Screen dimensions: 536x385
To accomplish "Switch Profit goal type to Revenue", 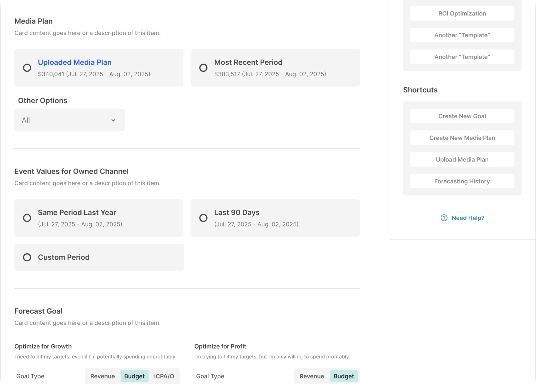I will [x=312, y=376].
